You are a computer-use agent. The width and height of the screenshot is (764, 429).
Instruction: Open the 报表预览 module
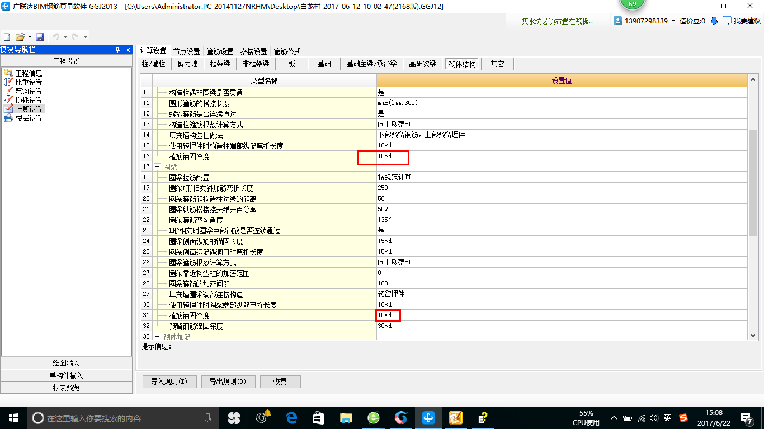click(x=66, y=388)
